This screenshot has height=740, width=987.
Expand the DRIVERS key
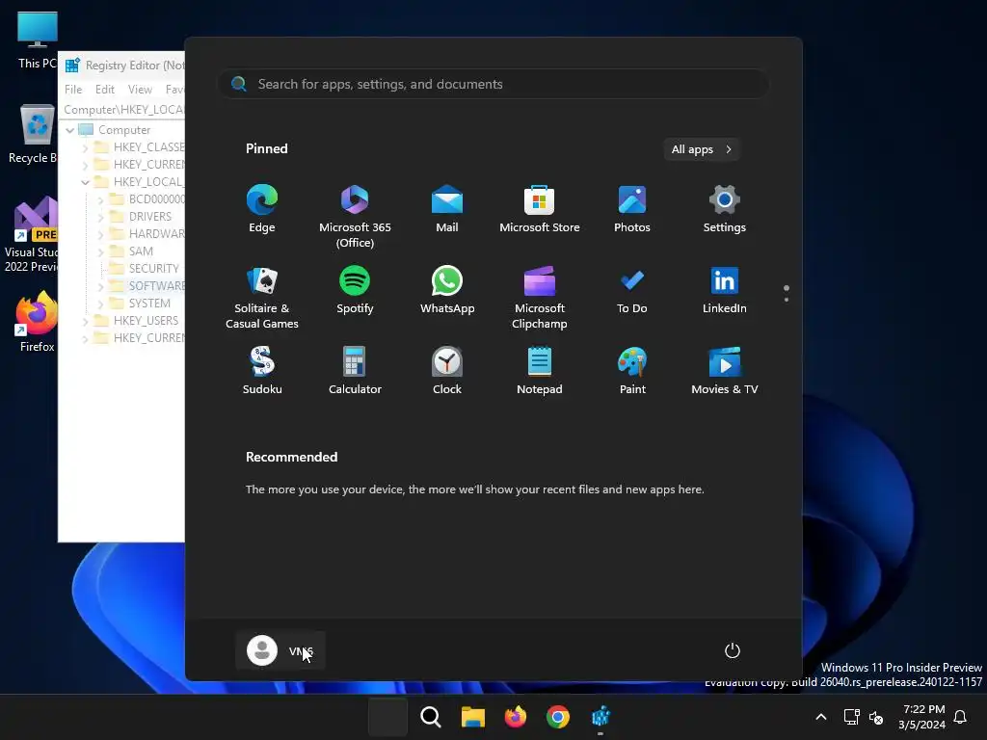[x=100, y=217]
